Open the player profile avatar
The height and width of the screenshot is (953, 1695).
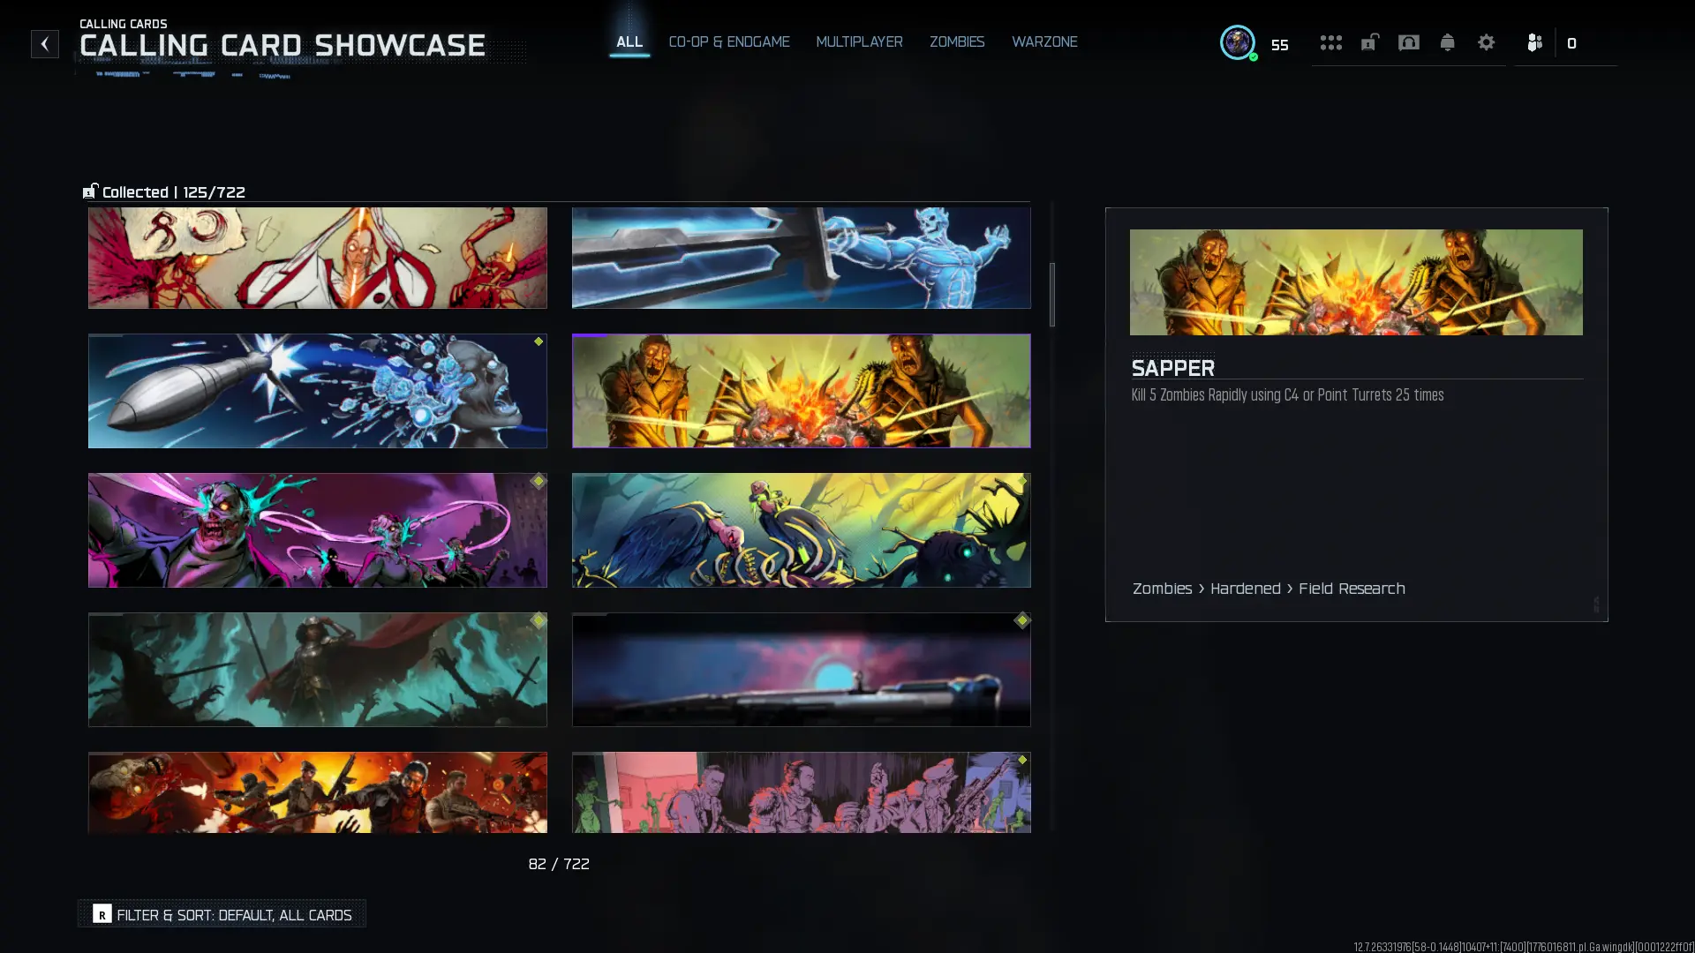pyautogui.click(x=1238, y=42)
